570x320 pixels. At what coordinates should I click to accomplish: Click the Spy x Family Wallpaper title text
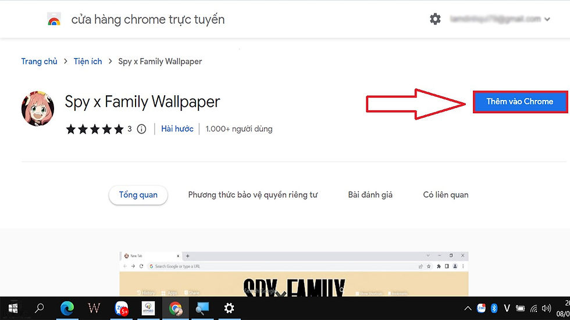click(142, 102)
